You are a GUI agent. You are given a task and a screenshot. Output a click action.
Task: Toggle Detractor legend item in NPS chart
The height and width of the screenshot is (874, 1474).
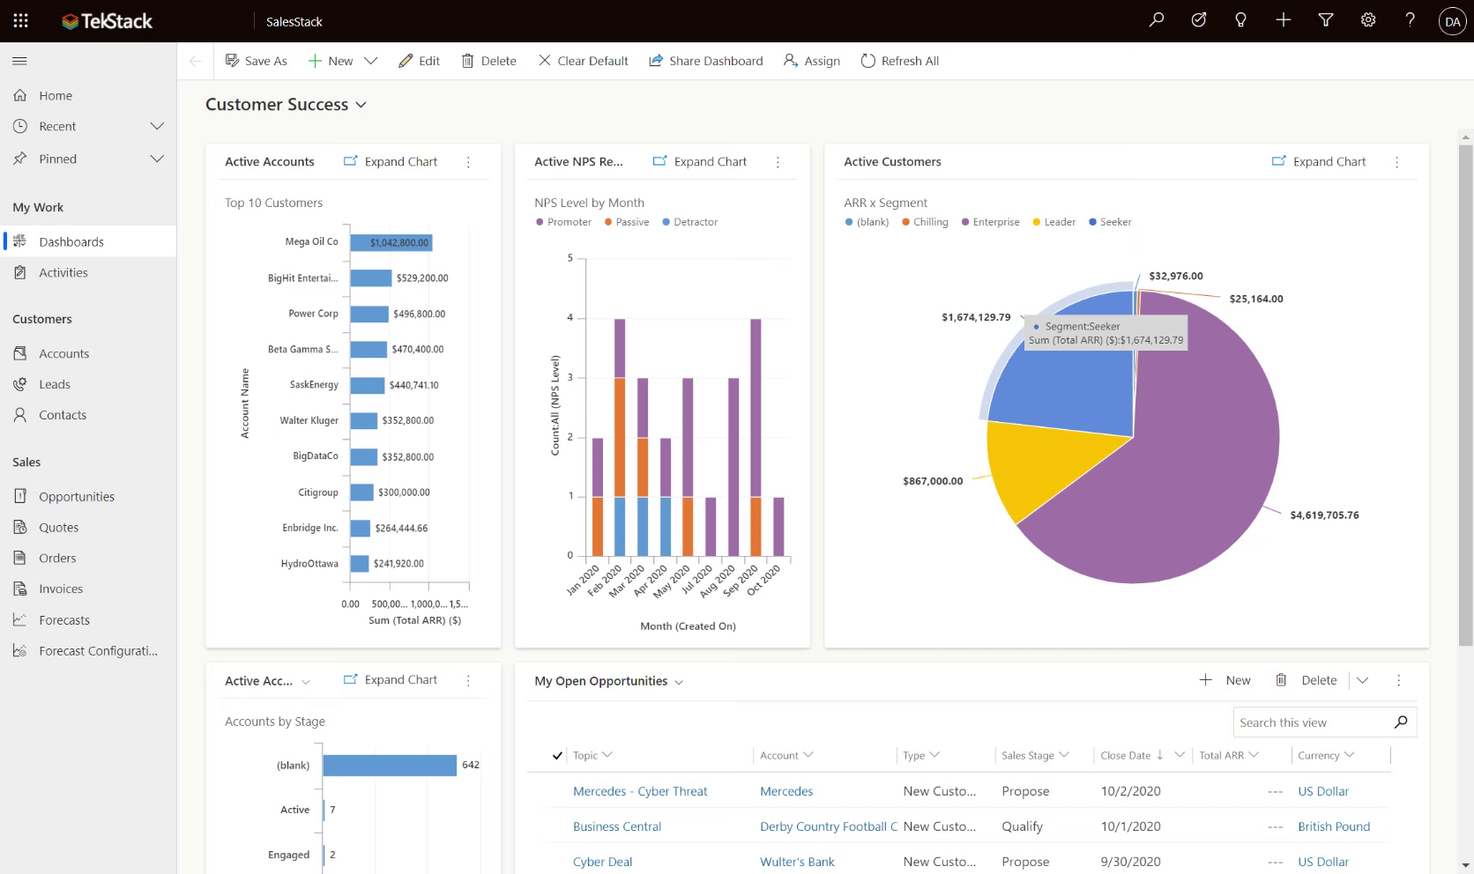point(689,222)
